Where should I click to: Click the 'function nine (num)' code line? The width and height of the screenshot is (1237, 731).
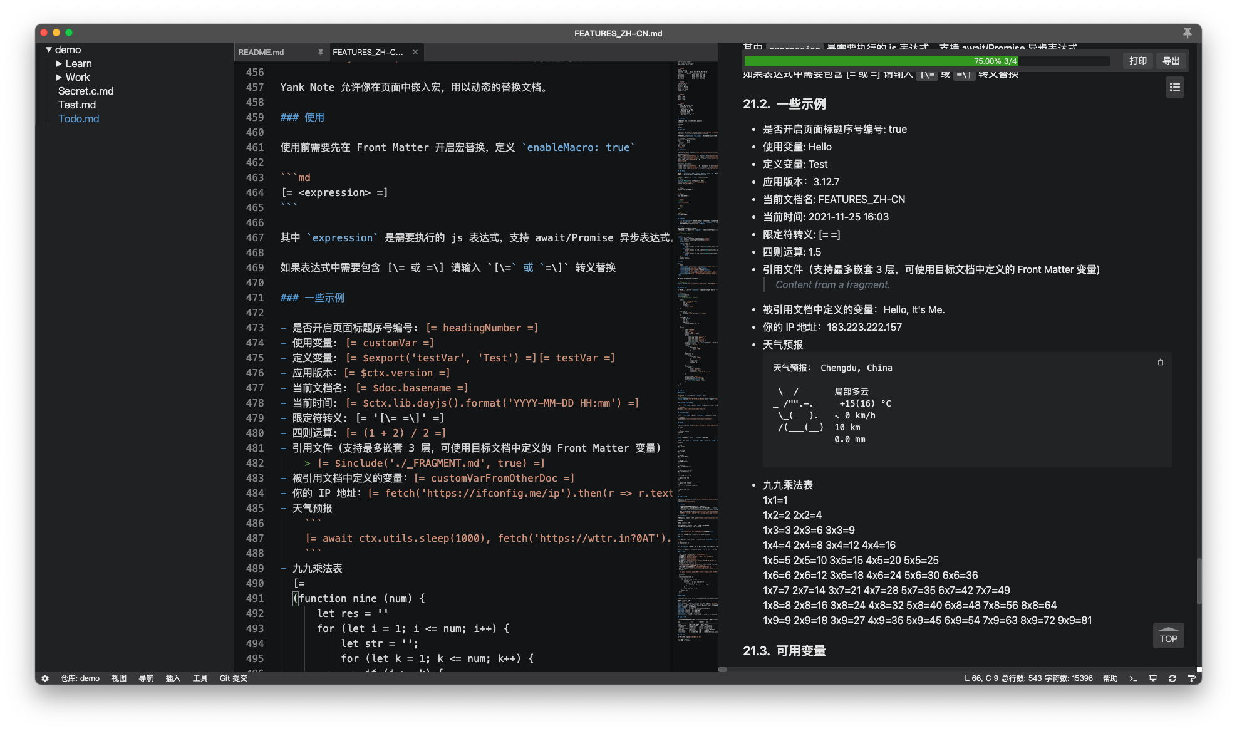coord(359,598)
